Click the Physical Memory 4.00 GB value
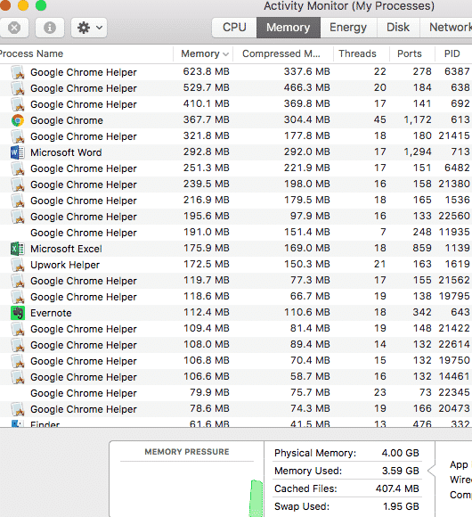This screenshot has width=472, height=517. tap(400, 453)
